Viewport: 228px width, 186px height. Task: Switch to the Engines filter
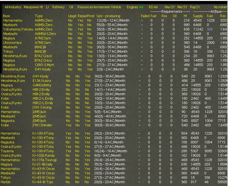pos(132,7)
